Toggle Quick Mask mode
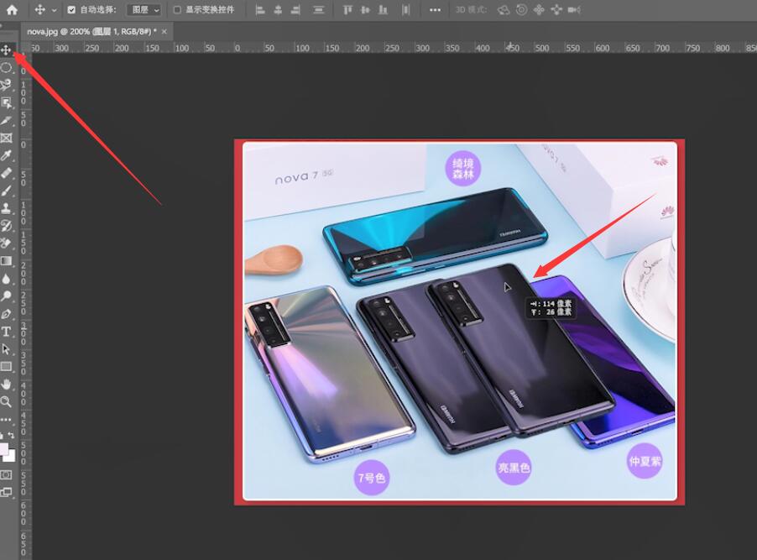The width and height of the screenshot is (757, 560). pos(6,475)
